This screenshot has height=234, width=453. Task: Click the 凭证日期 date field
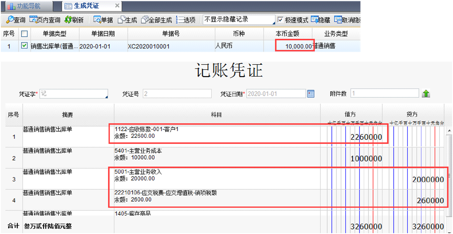coord(276,94)
